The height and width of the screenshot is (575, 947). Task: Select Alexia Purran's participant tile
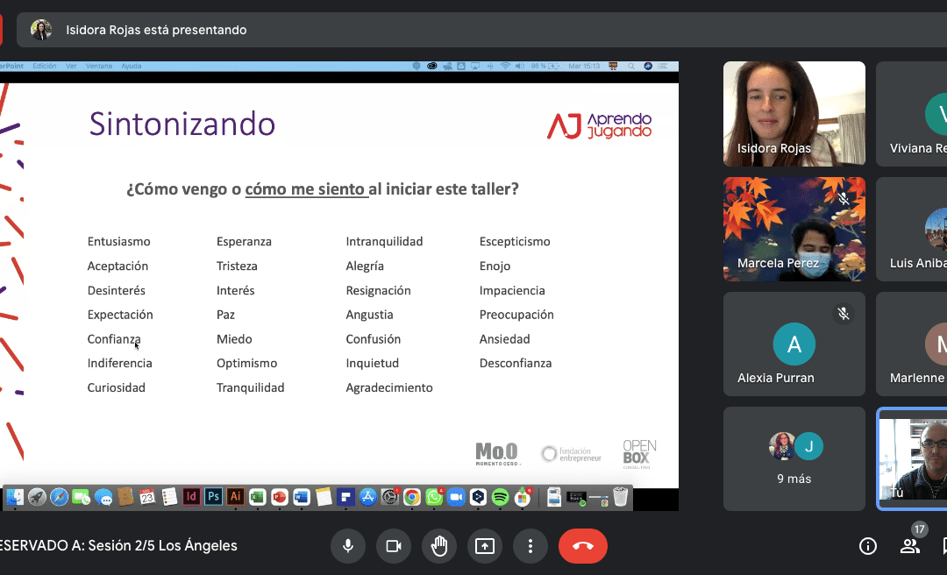[x=794, y=344]
